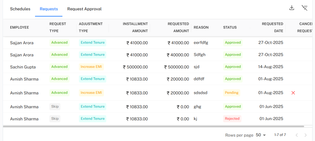
Task: Go to next page arrow
Action: 306,135
